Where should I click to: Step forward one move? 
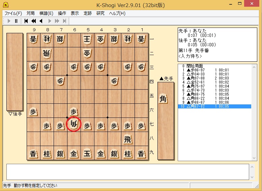pos(50,21)
